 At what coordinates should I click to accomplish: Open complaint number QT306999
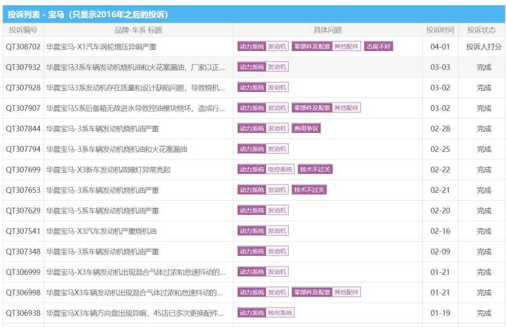[x=23, y=272]
